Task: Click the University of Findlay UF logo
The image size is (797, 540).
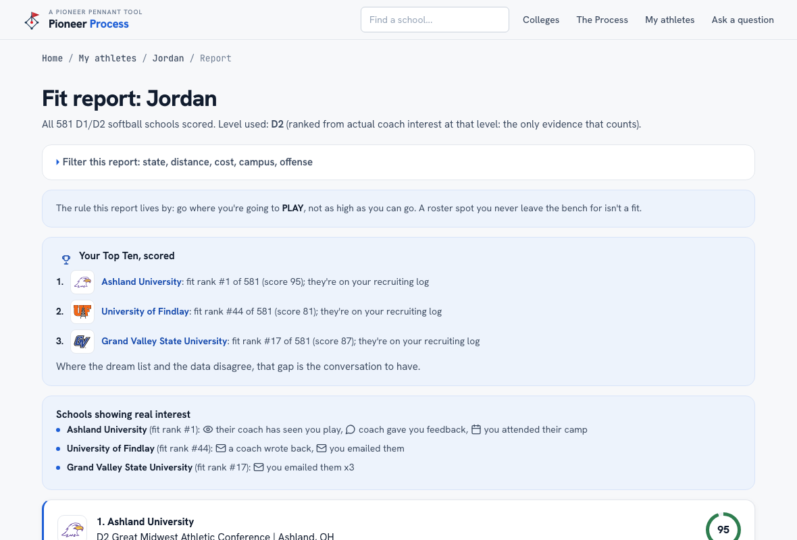Action: 82,311
